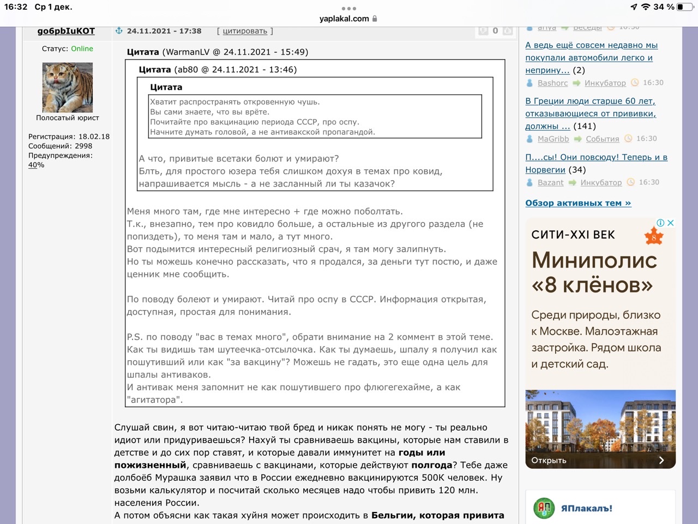
Task: Click clock icon in Bazant row
Action: (x=631, y=182)
